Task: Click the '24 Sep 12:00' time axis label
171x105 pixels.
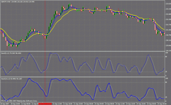Action: 120,104
